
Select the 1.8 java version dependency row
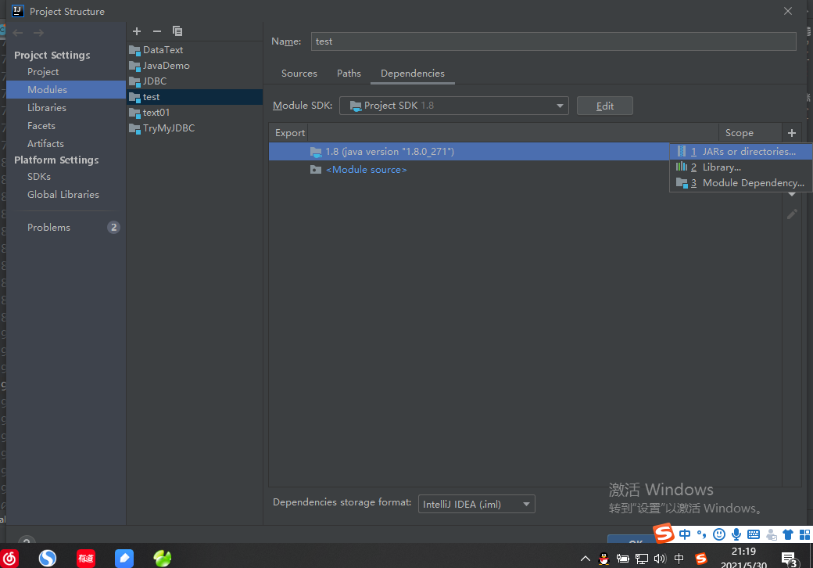point(469,152)
